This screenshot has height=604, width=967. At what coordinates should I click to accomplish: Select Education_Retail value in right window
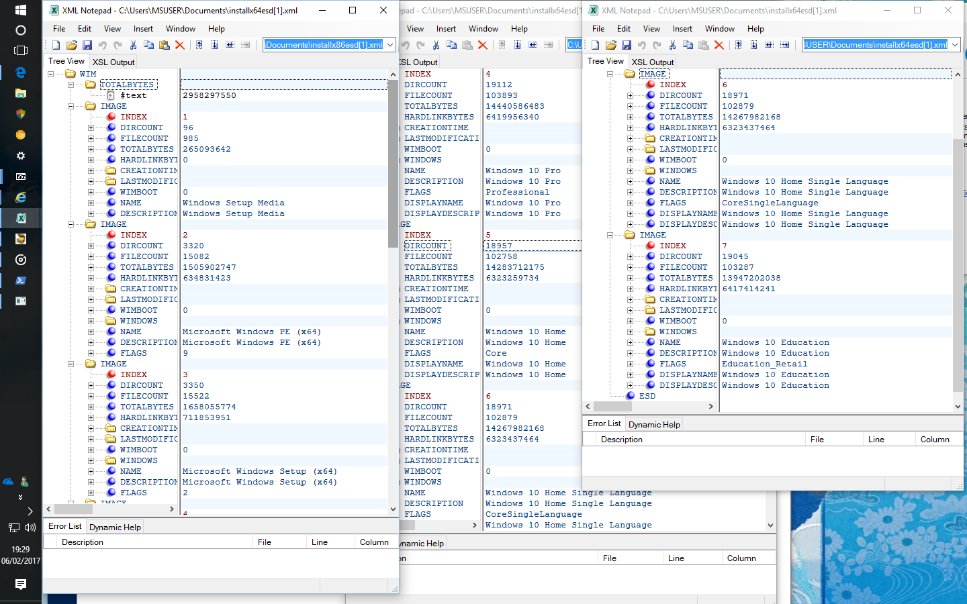coord(765,364)
